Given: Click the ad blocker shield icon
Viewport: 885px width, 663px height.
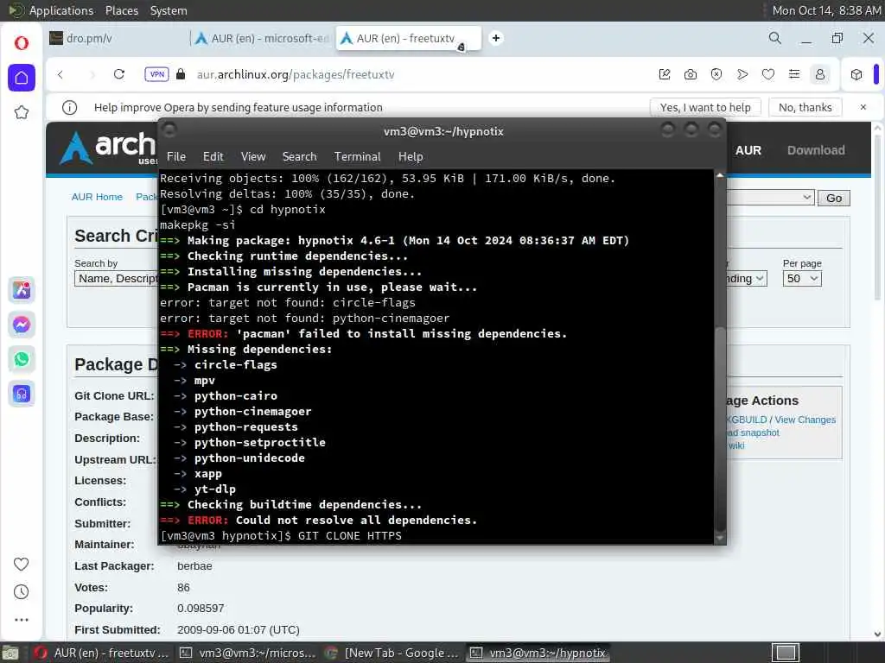Looking at the screenshot, I should pyautogui.click(x=716, y=74).
